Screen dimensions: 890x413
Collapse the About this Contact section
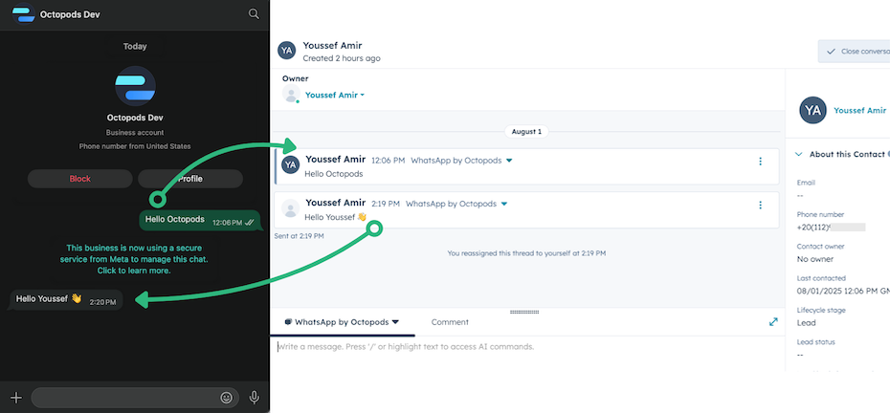coord(798,154)
